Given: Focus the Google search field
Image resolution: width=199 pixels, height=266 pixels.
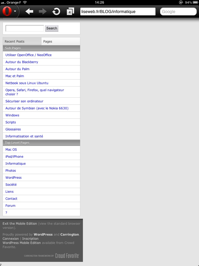Looking at the screenshot, I should tap(178, 11).
